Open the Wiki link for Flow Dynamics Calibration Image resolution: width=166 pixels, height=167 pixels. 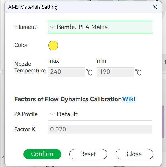click(129, 99)
